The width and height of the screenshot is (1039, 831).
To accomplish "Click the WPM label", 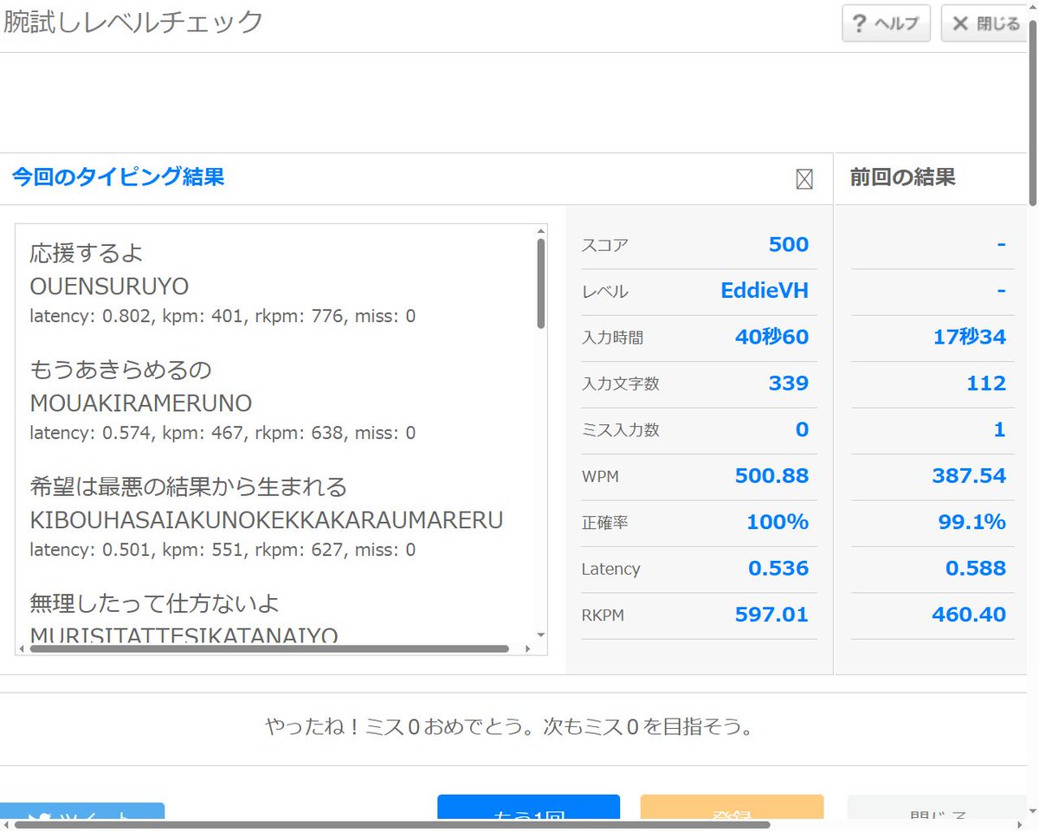I will coord(600,476).
